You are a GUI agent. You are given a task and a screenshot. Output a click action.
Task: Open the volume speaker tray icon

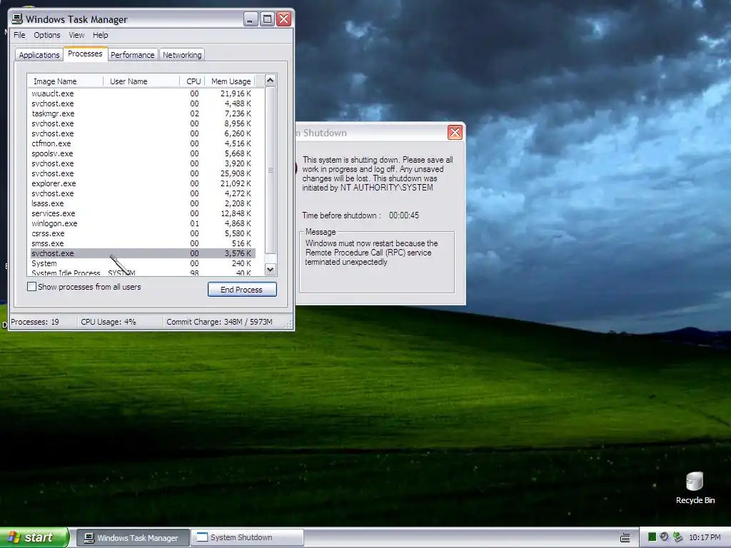(665, 537)
